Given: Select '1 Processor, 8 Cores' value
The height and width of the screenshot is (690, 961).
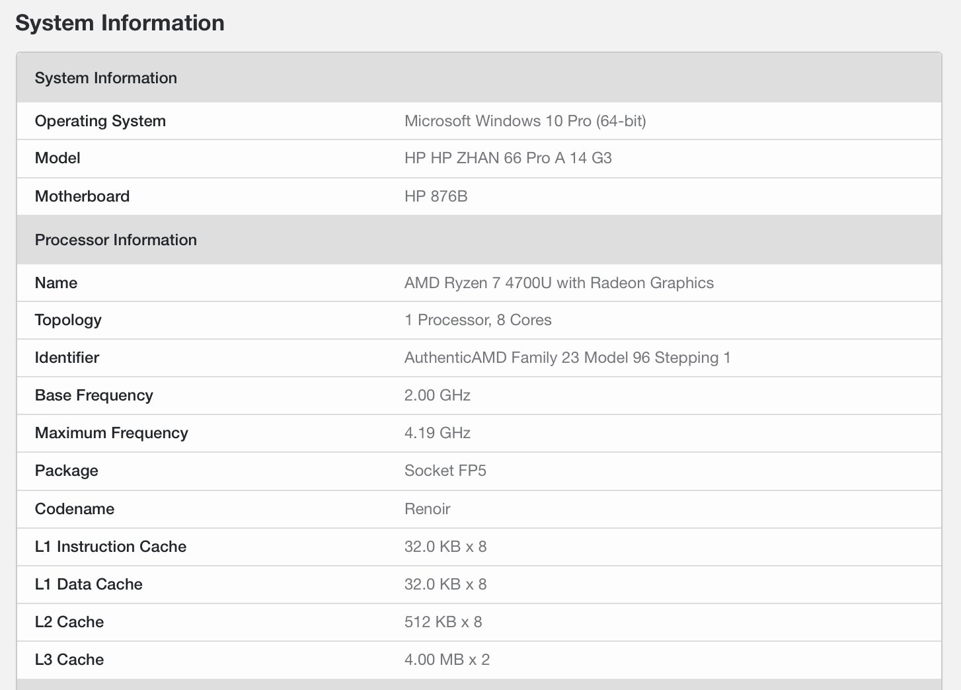Looking at the screenshot, I should click(478, 320).
